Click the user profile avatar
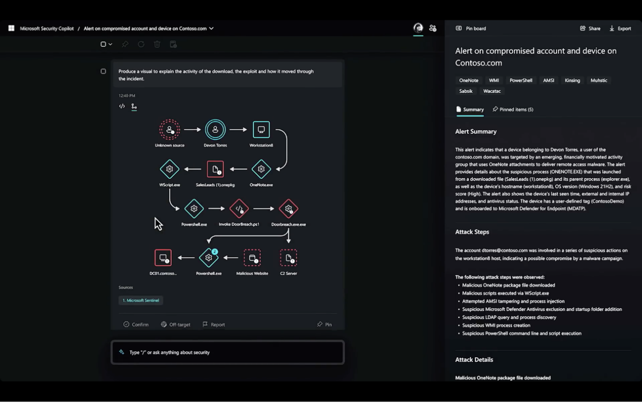Image resolution: width=642 pixels, height=403 pixels. pos(418,28)
